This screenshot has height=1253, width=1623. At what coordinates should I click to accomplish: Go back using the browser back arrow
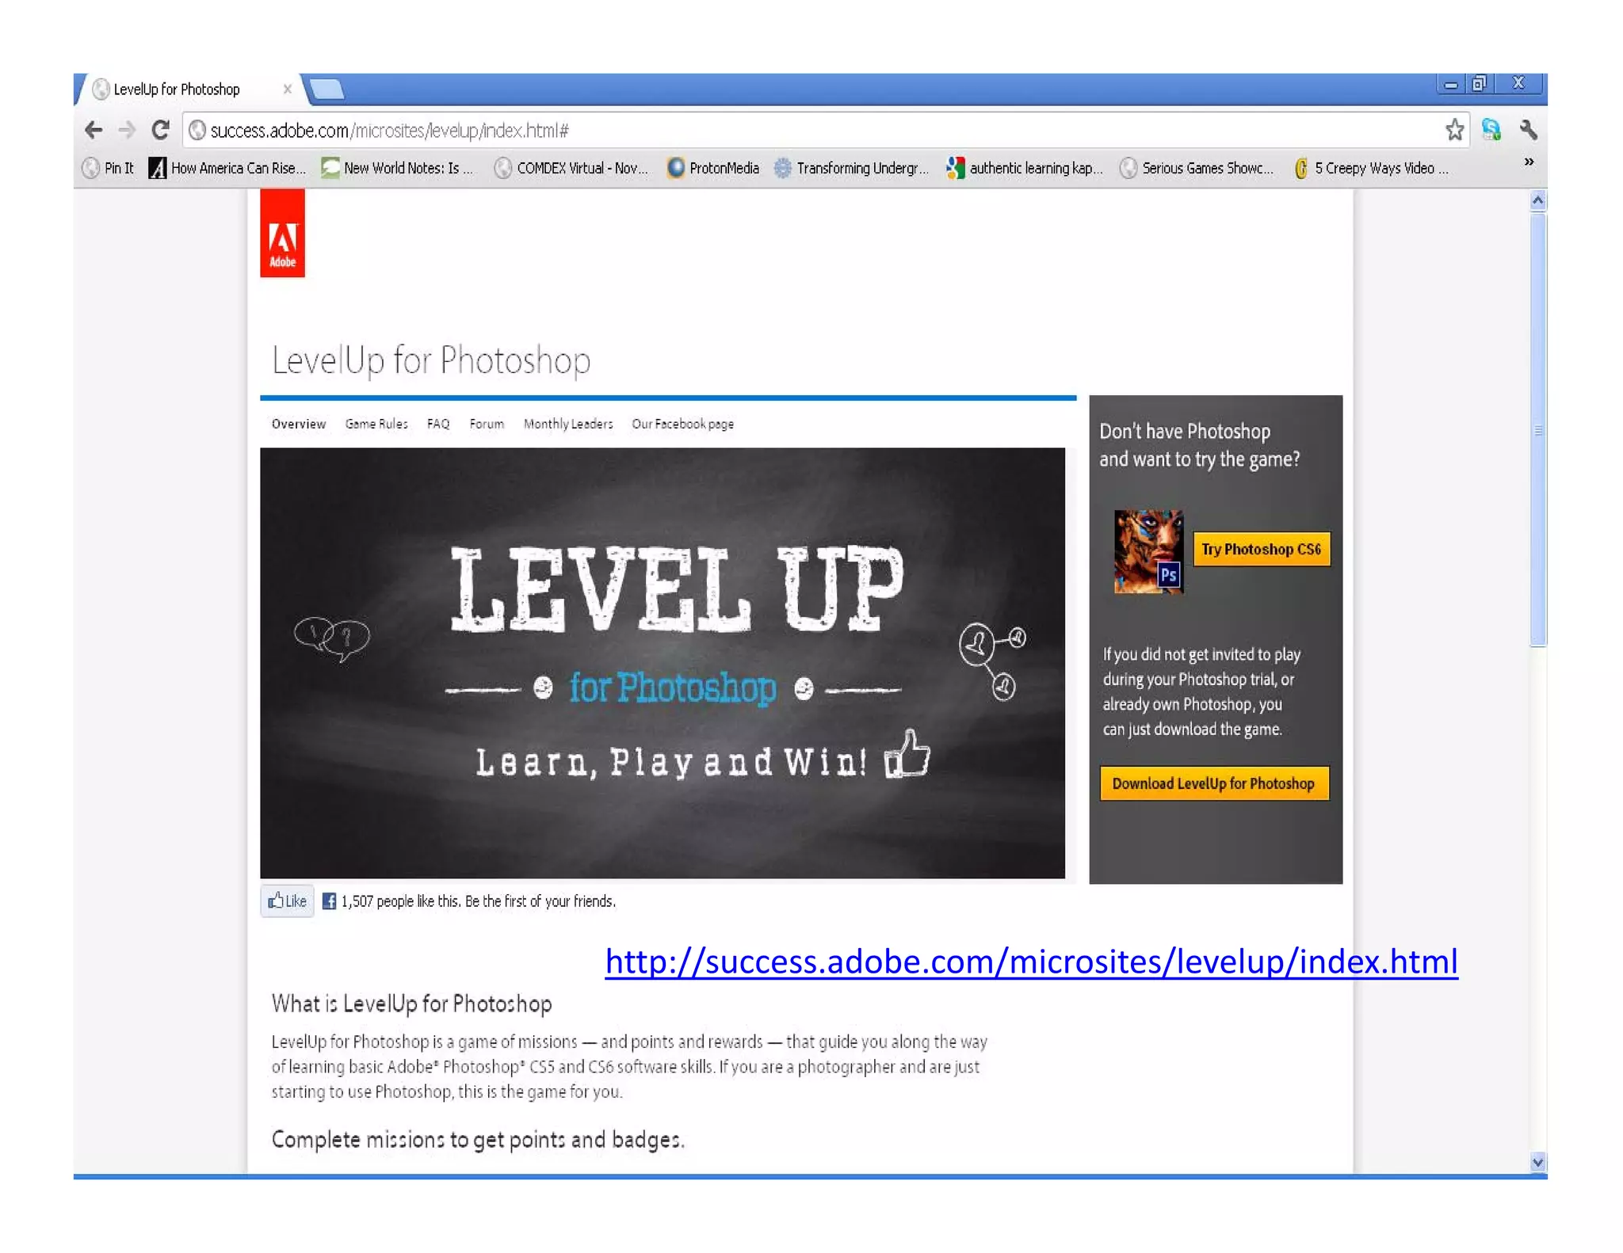tap(94, 129)
